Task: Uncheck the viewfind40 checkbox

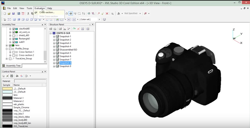Action: (14, 29)
